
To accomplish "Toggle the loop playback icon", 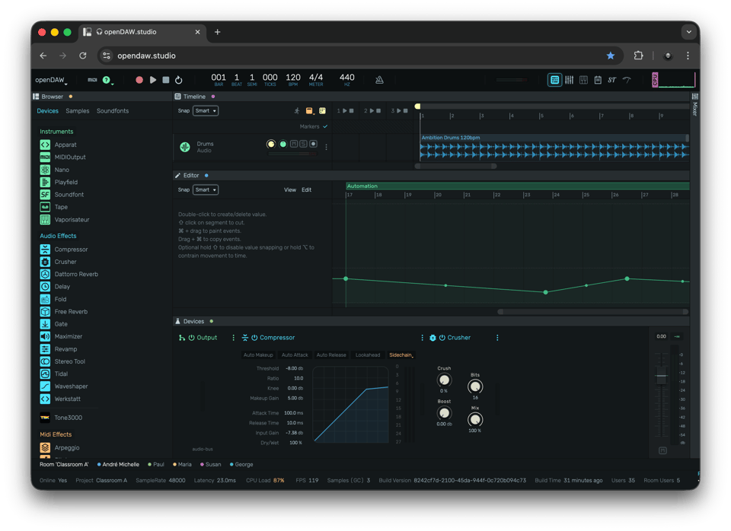I will click(x=178, y=80).
